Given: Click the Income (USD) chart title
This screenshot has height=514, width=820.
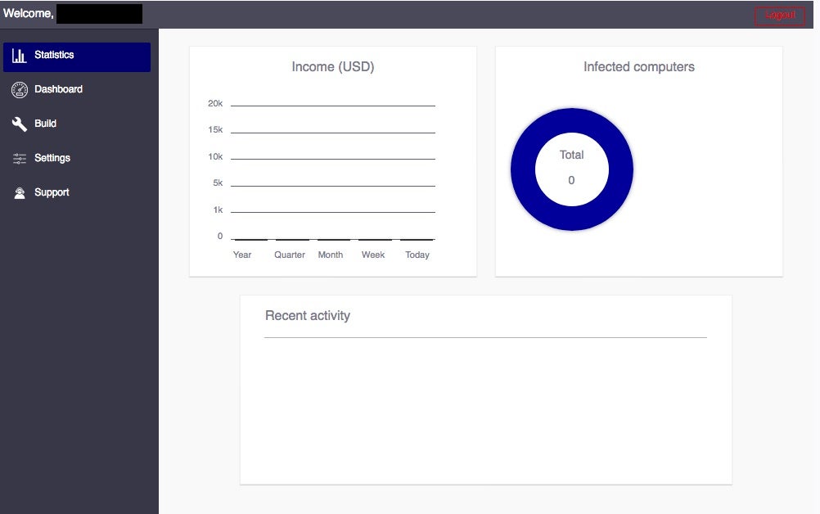Looking at the screenshot, I should [333, 67].
